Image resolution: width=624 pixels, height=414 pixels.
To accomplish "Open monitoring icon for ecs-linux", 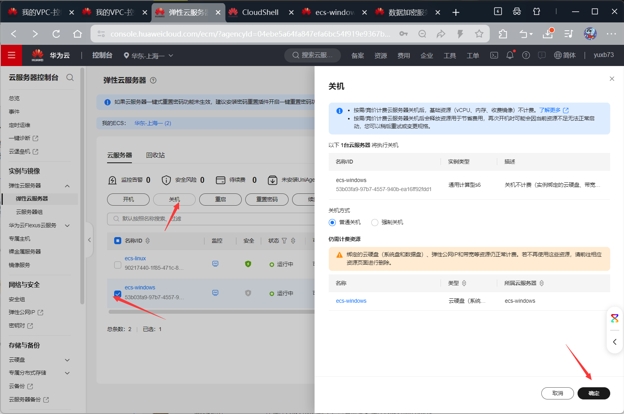I will pos(215,263).
